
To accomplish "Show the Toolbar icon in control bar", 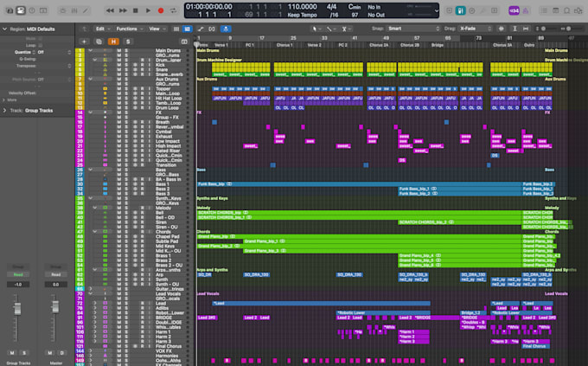I will [x=43, y=10].
